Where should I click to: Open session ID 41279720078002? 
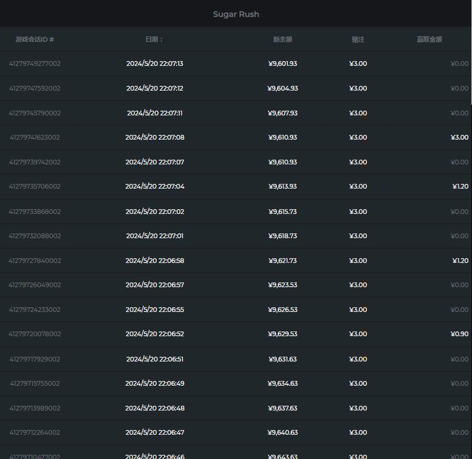pos(35,334)
